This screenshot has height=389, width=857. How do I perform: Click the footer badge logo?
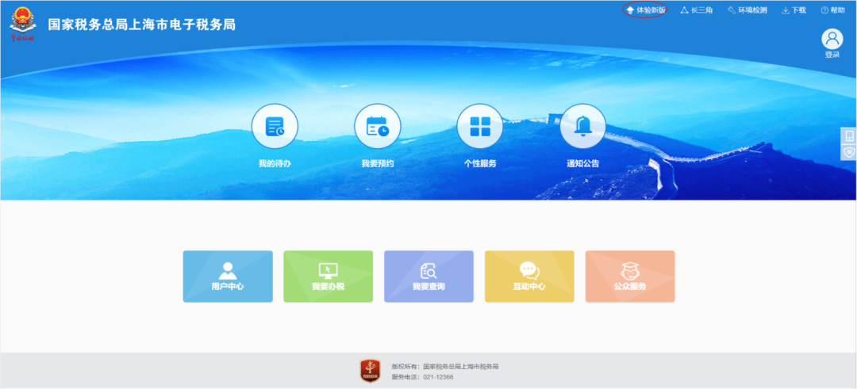click(x=371, y=370)
